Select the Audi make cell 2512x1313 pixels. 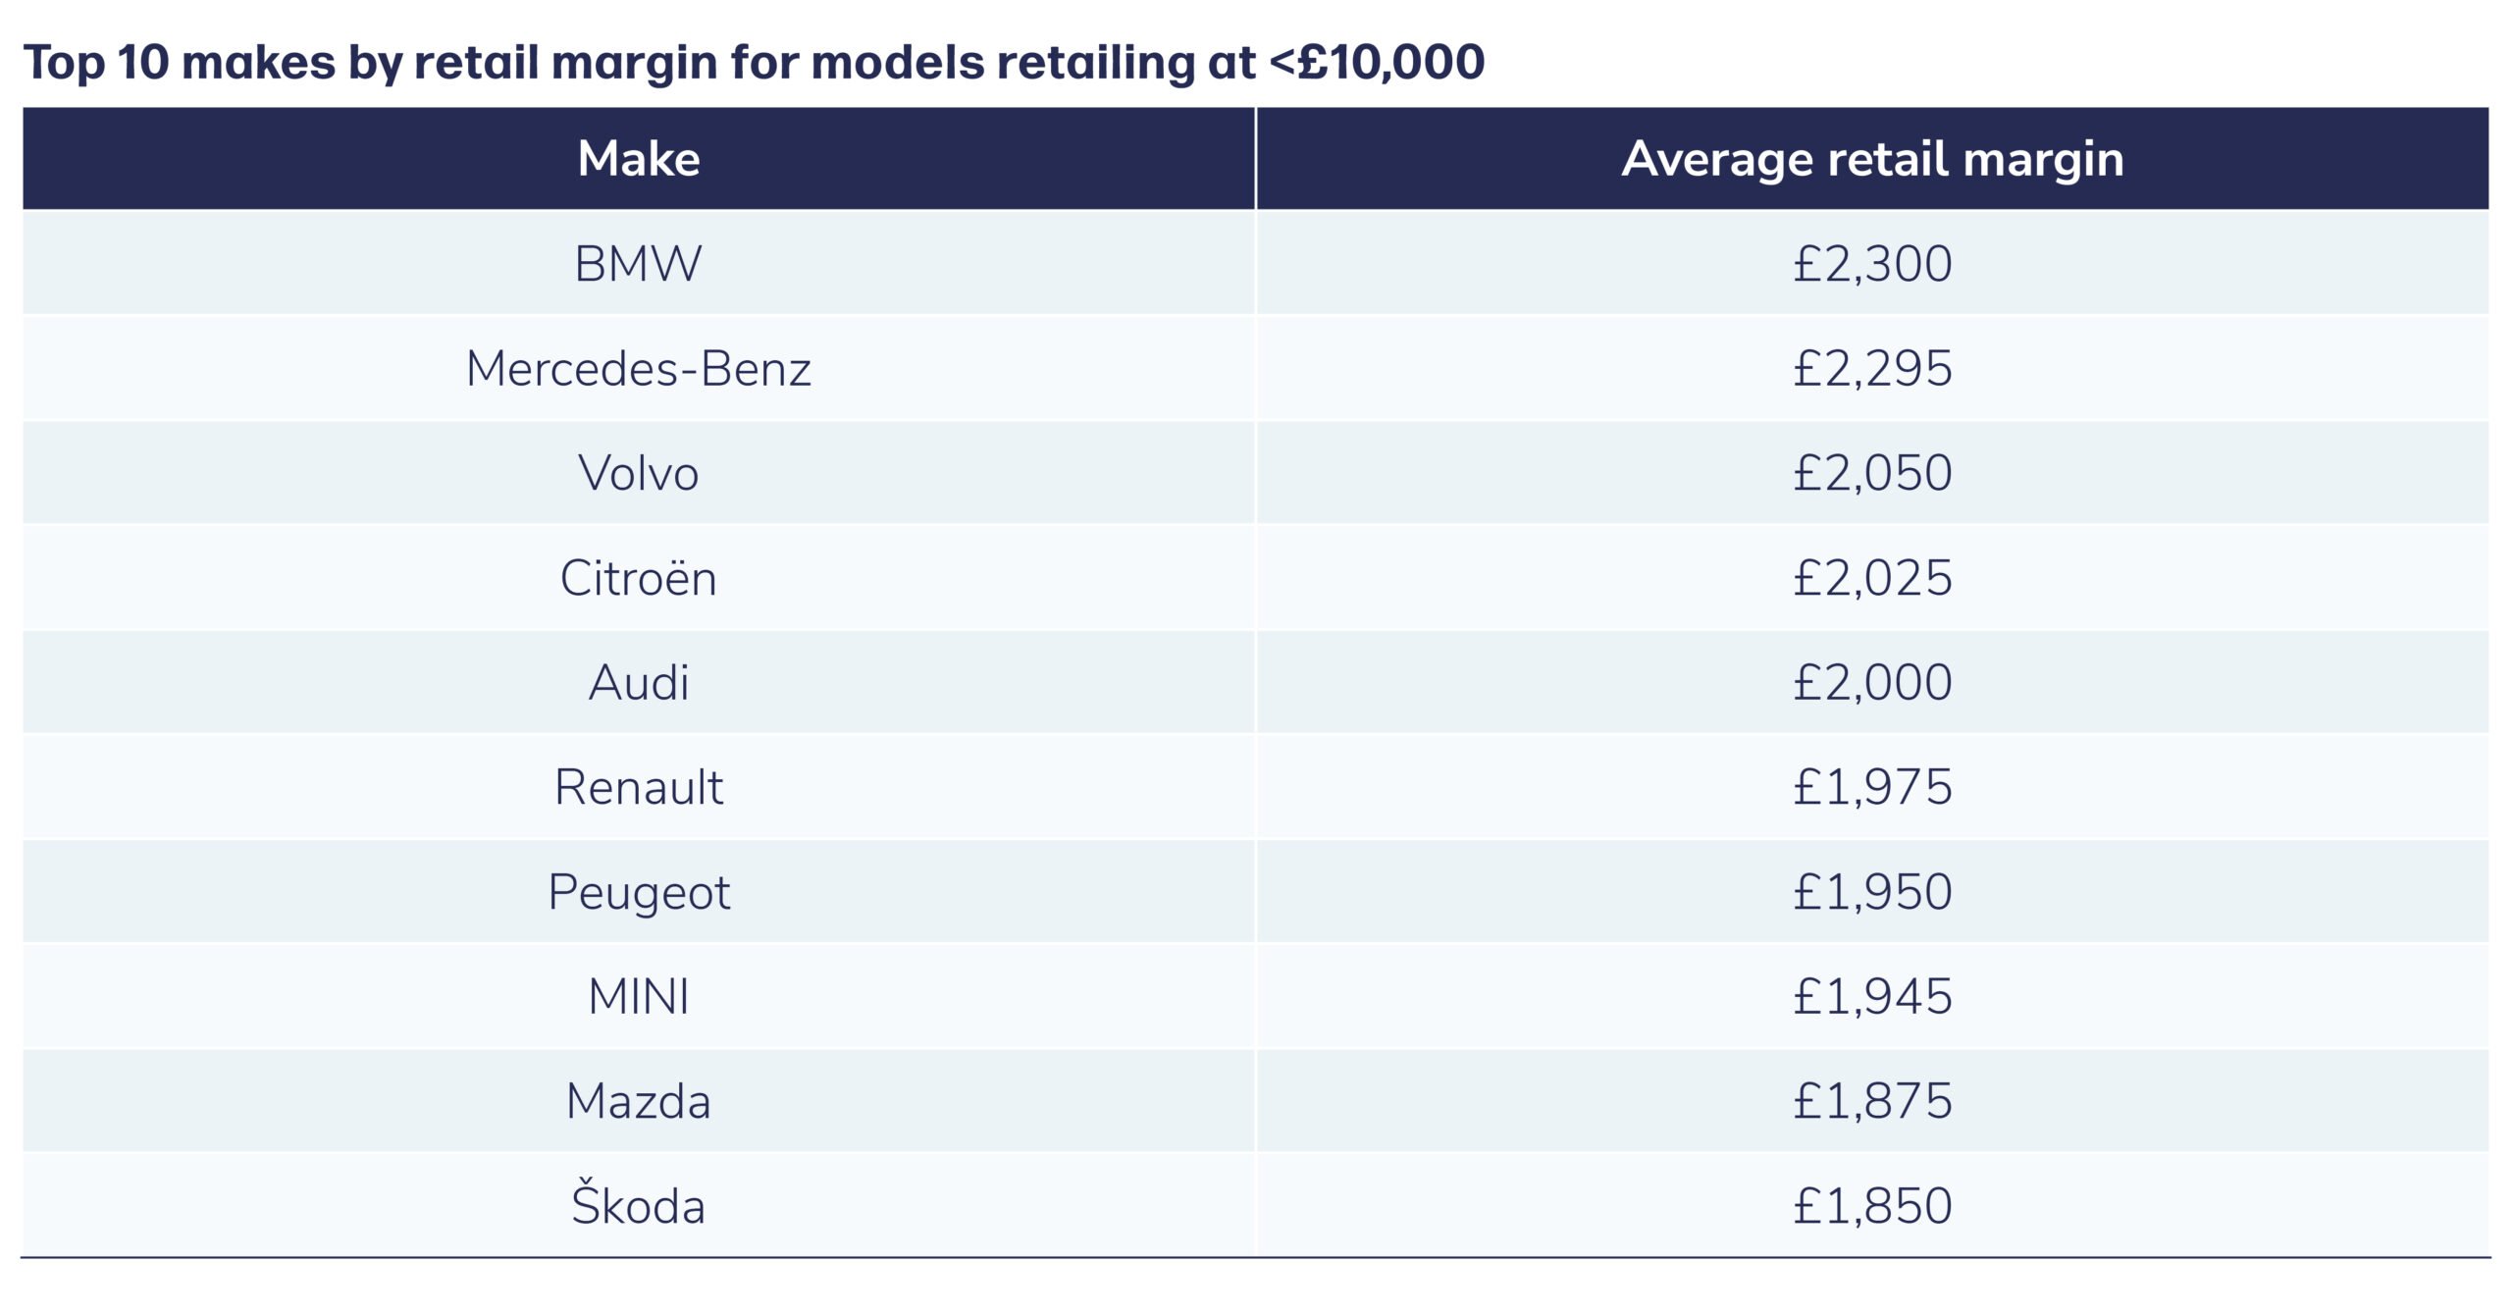click(x=639, y=683)
